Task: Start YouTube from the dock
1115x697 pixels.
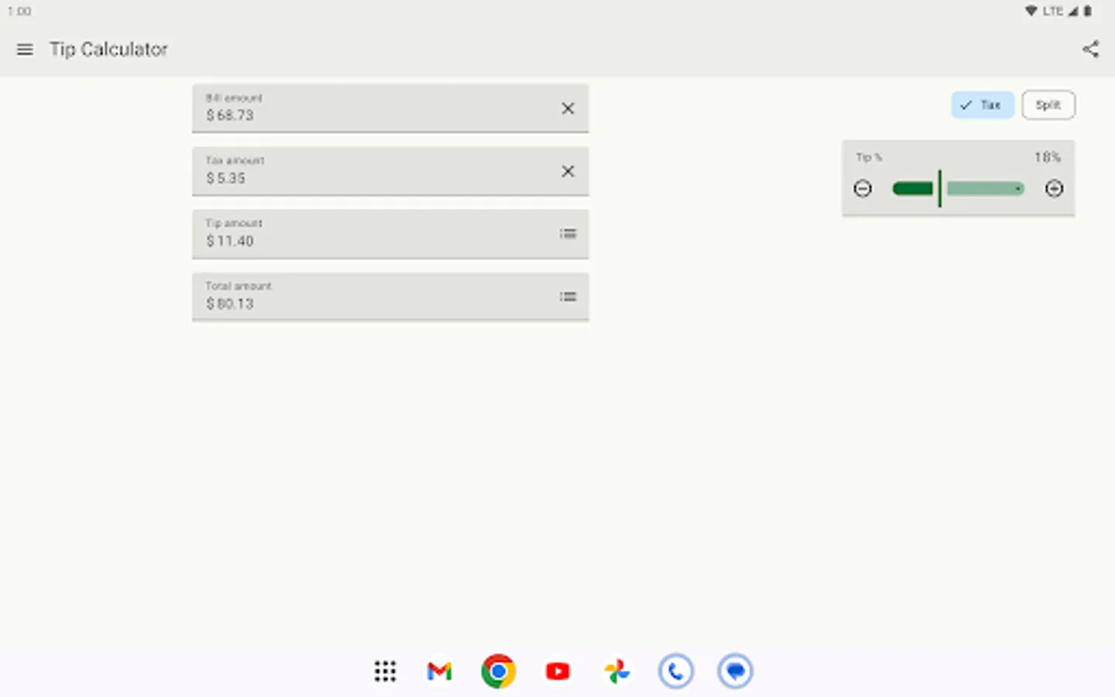Action: coord(557,671)
